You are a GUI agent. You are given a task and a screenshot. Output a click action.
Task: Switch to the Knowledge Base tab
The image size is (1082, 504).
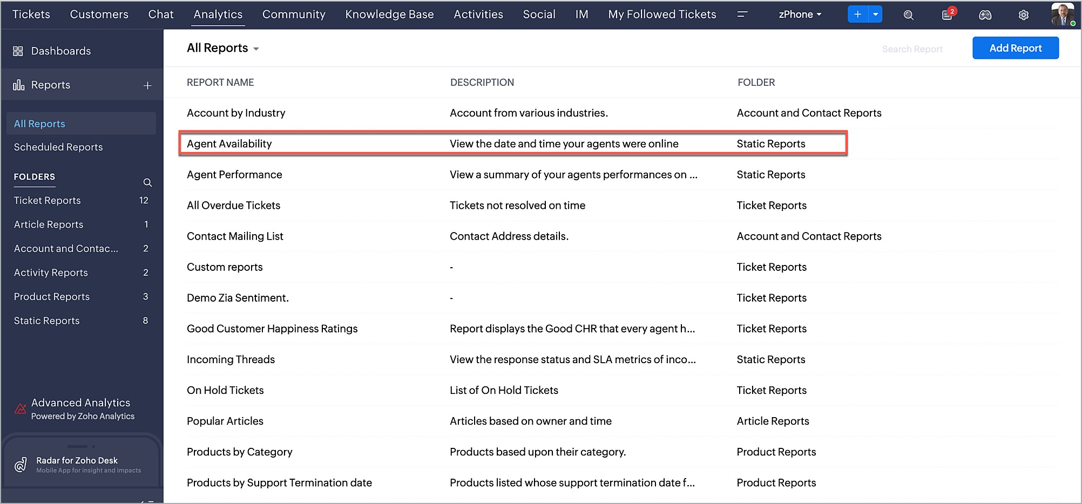click(389, 15)
